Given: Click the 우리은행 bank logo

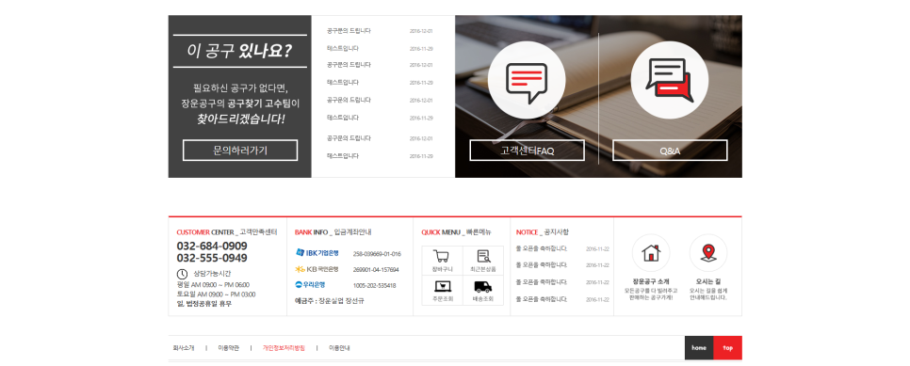Looking at the screenshot, I should pos(311,285).
